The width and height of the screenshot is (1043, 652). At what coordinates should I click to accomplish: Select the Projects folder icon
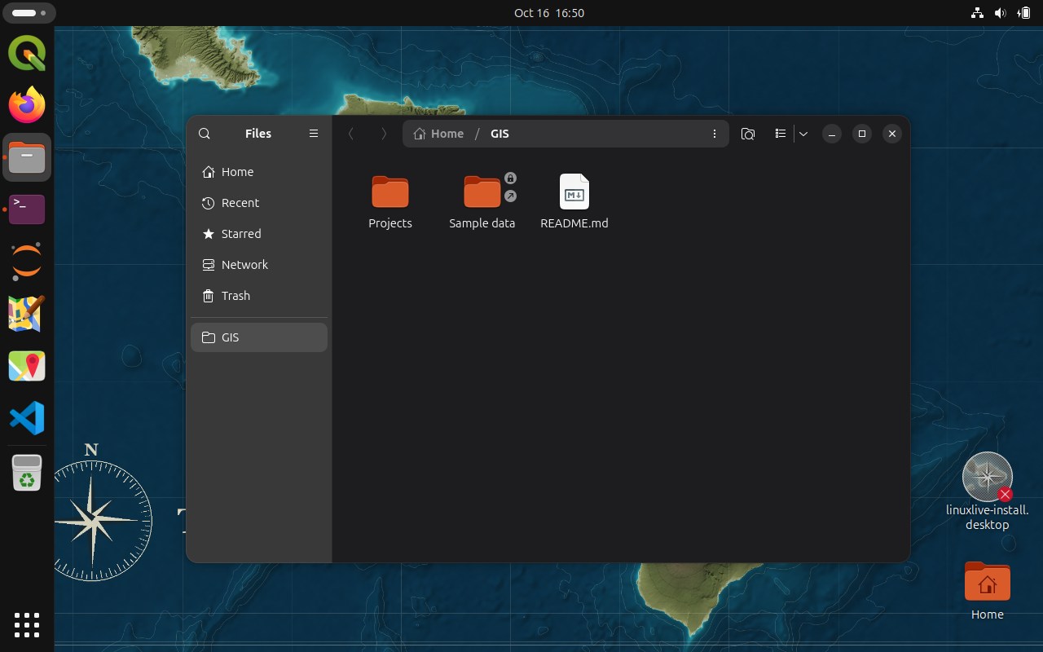click(390, 192)
